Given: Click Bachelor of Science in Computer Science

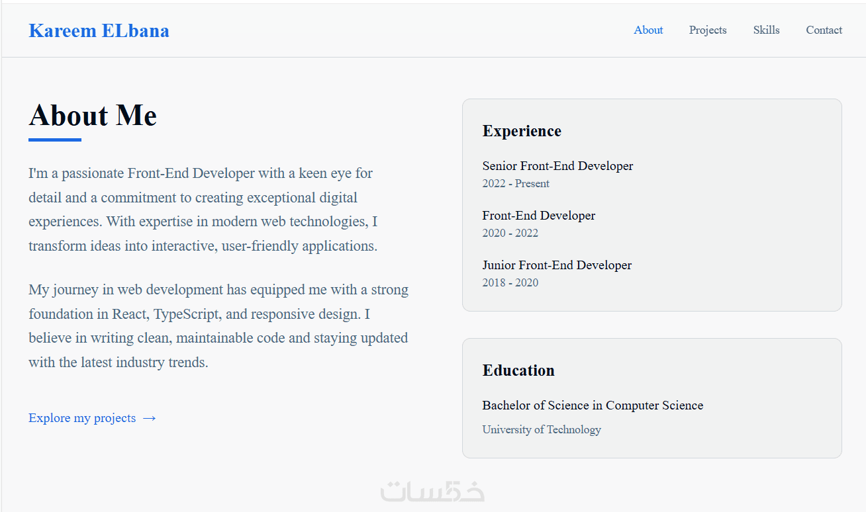Looking at the screenshot, I should click(x=593, y=405).
